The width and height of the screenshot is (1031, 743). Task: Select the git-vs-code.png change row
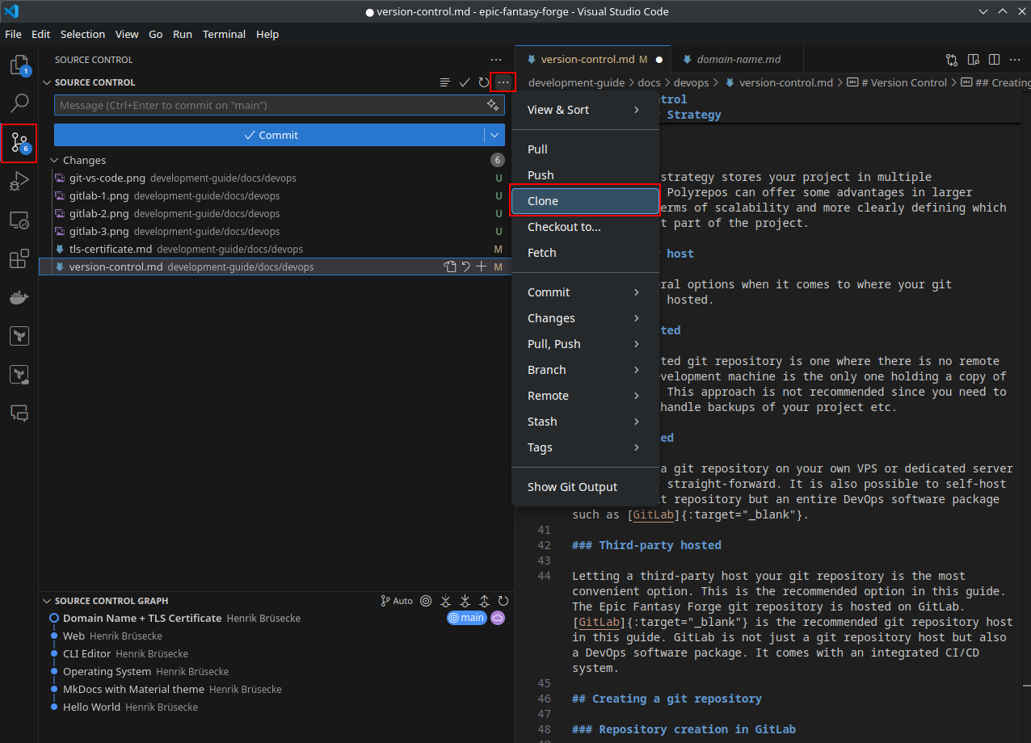pos(276,178)
